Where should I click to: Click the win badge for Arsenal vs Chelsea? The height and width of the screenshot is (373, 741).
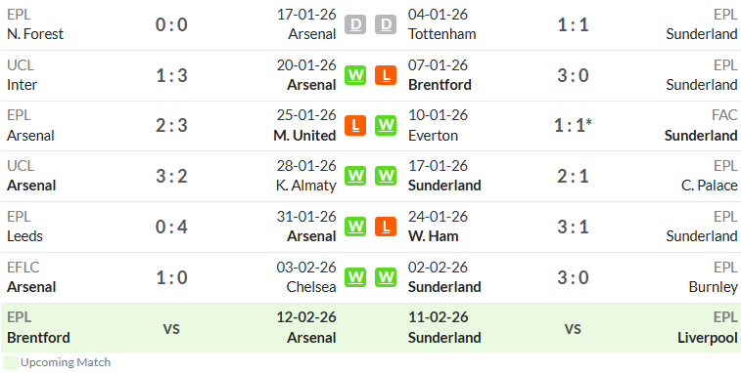point(355,277)
